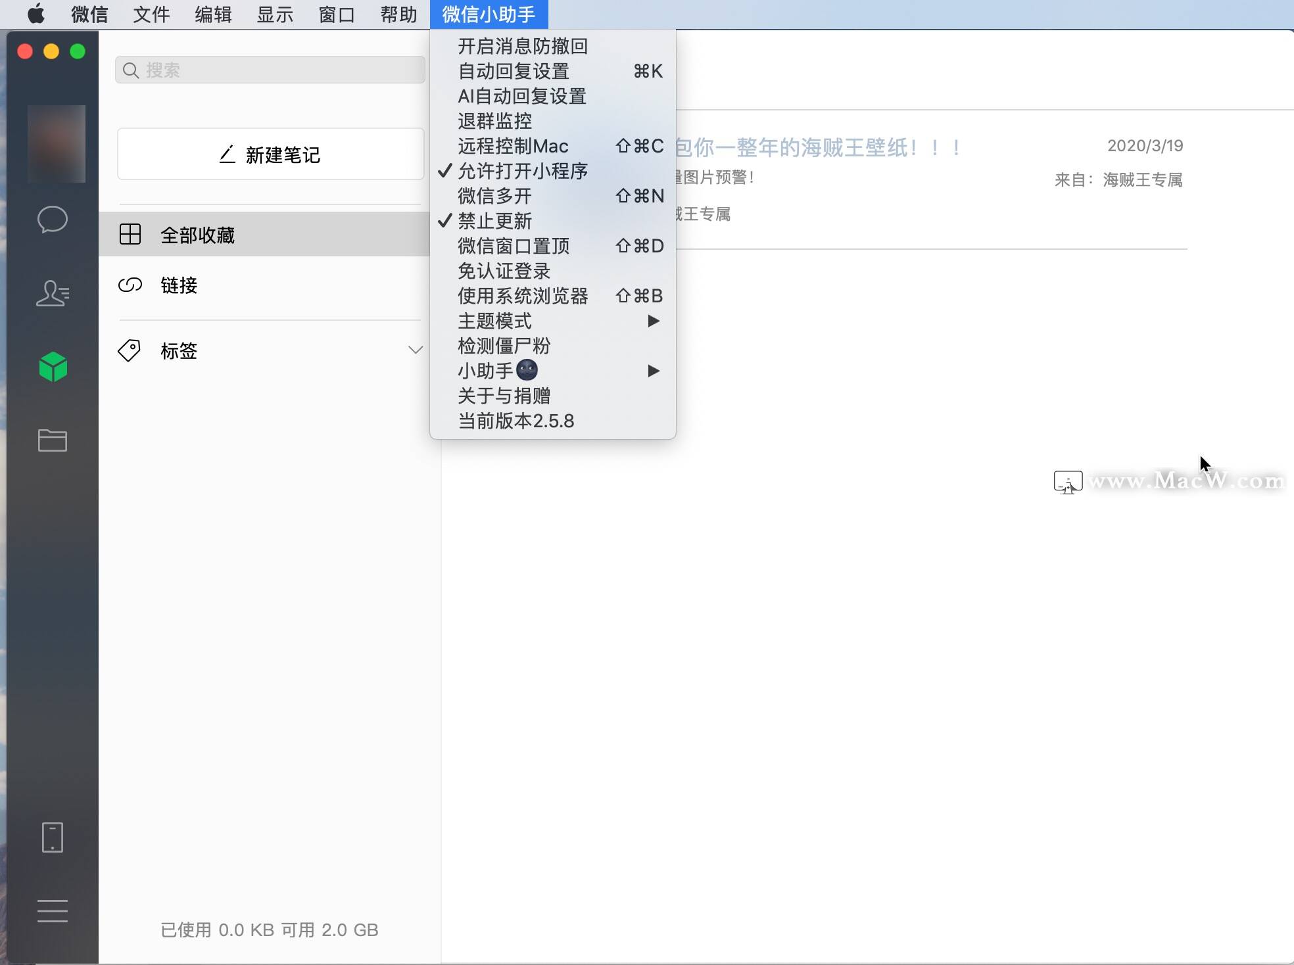Click the screen share icon near watermark

point(1068,482)
